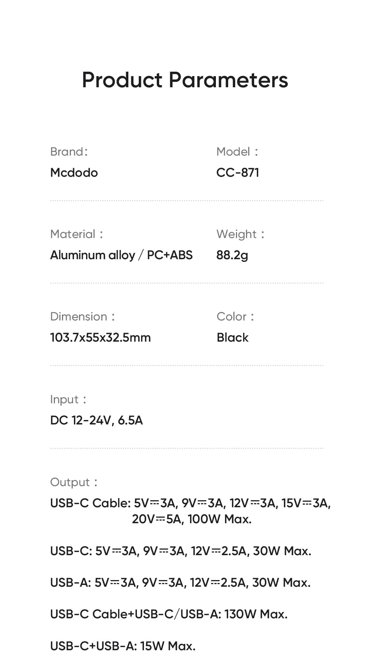Click the Aluminum alloy / PC+ABS text
The image size is (371, 661).
click(121, 255)
